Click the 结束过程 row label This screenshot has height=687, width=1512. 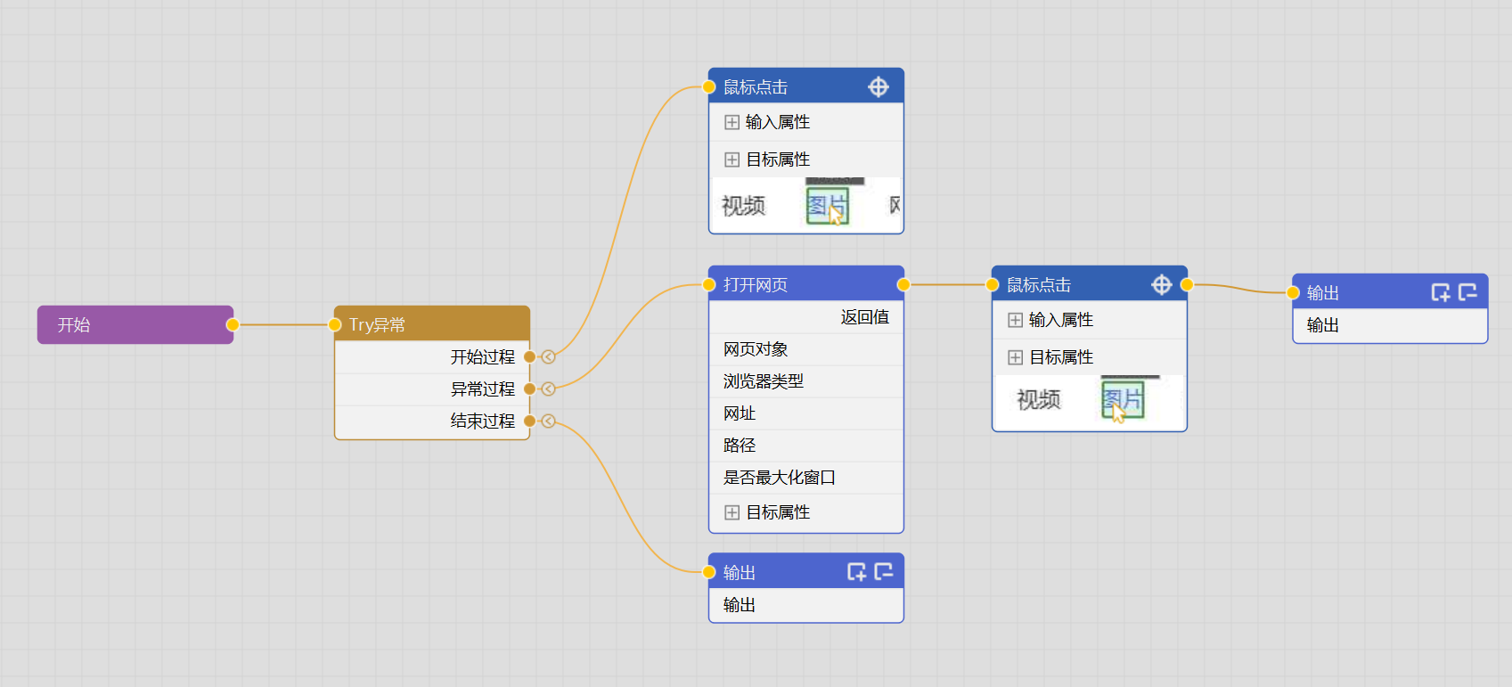point(482,421)
